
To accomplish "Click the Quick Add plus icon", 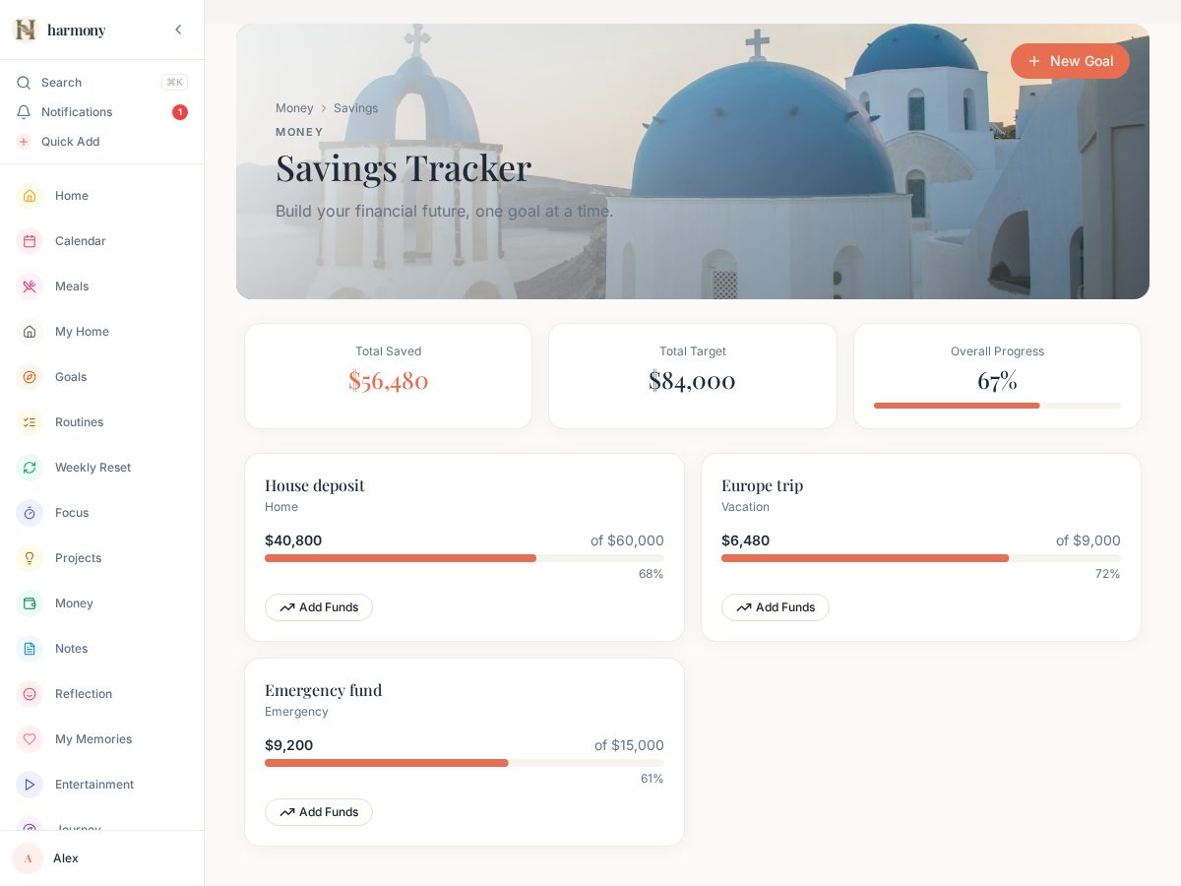I will (x=24, y=142).
